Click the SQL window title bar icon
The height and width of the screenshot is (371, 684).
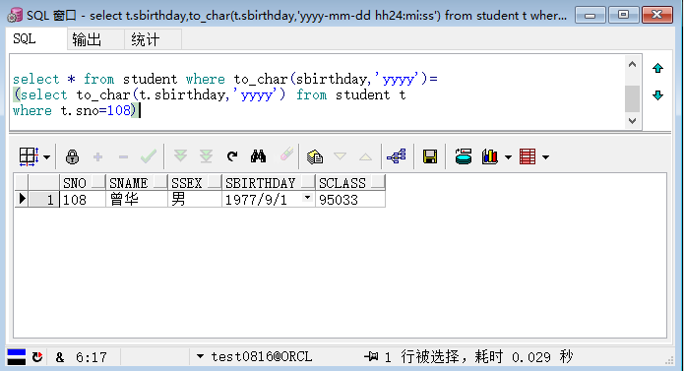pos(15,16)
